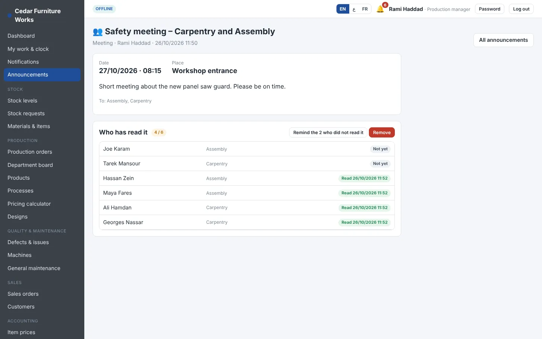This screenshot has height=339, width=542.
Task: Open the notifications bell icon
Action: pos(380,9)
